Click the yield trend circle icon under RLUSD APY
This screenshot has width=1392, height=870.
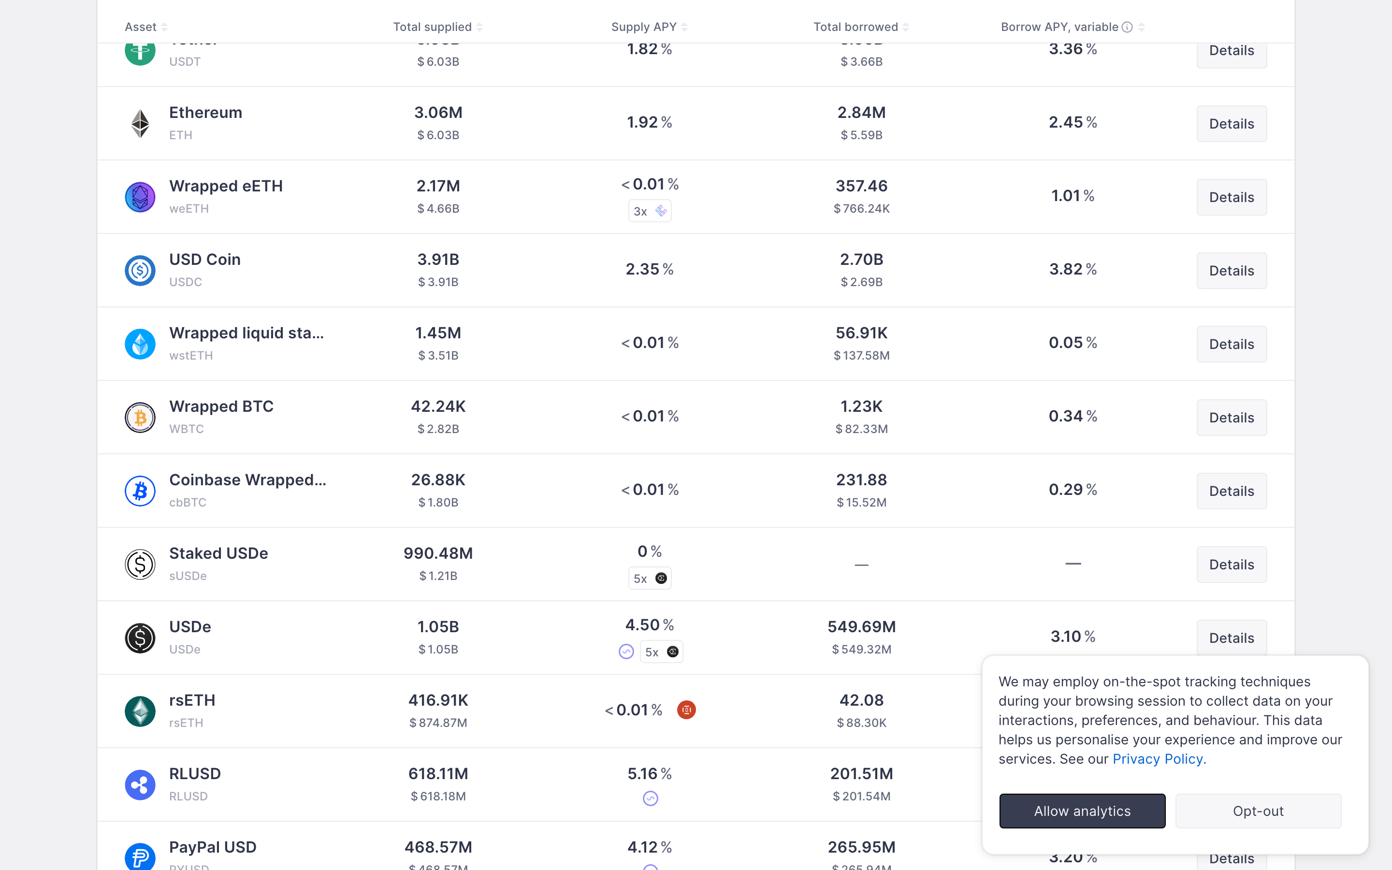click(650, 798)
